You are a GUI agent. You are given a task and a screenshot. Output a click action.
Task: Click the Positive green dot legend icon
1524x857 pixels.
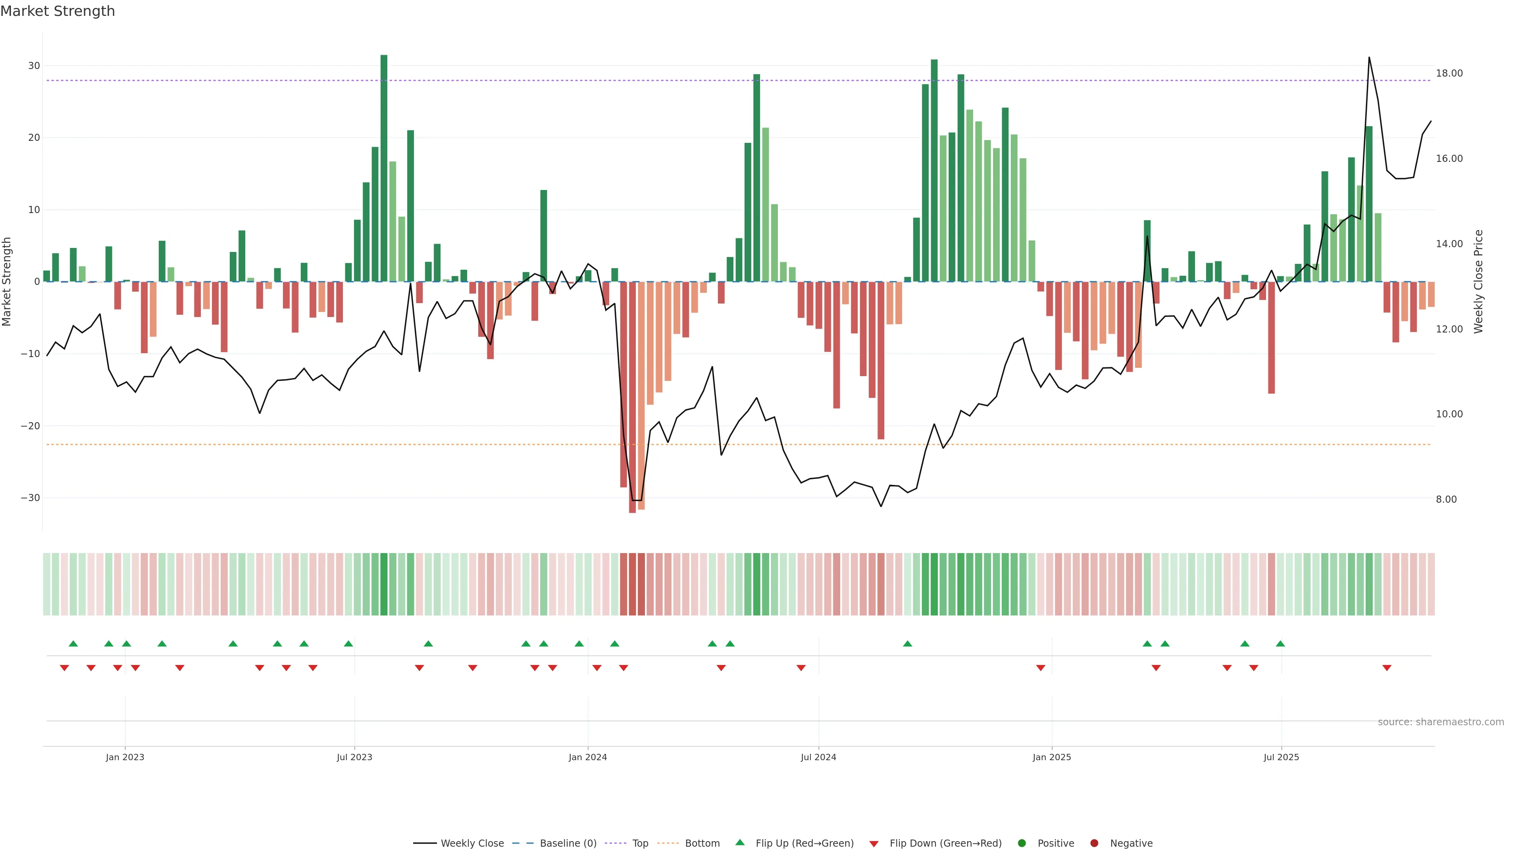(1022, 844)
